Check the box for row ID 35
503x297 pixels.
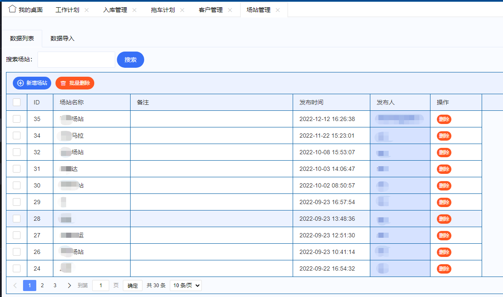[x=17, y=119]
